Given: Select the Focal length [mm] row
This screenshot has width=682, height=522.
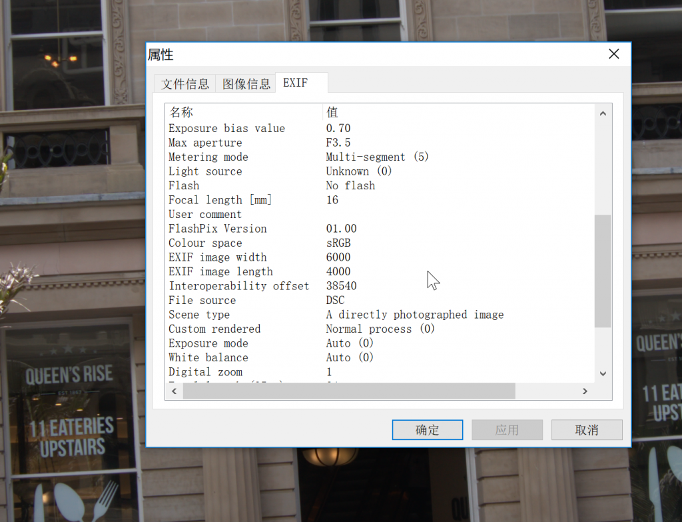Looking at the screenshot, I should coord(220,200).
